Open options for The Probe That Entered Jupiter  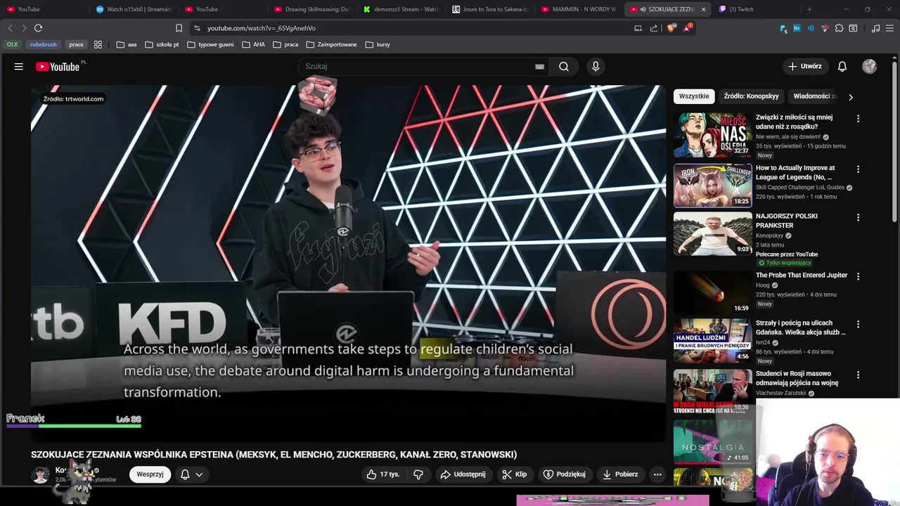(858, 276)
